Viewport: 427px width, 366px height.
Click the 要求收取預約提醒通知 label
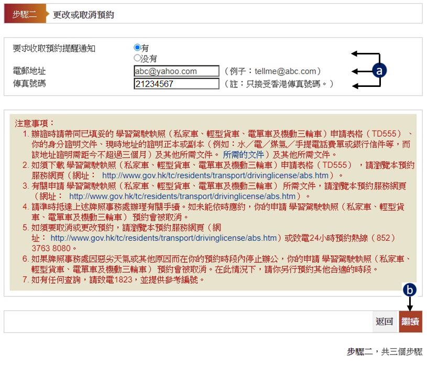tap(54, 49)
